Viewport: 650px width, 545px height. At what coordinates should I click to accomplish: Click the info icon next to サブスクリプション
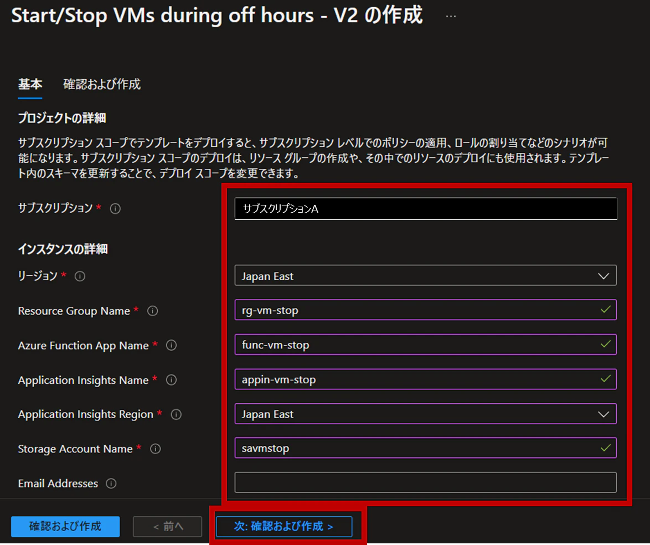click(x=115, y=208)
